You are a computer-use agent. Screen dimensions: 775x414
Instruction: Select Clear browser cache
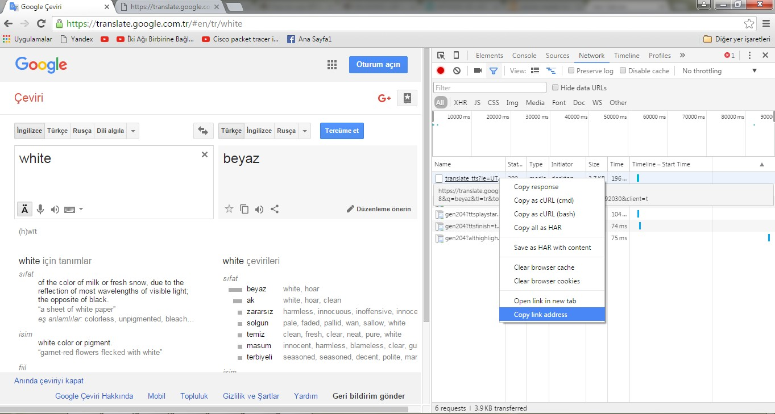(552, 267)
